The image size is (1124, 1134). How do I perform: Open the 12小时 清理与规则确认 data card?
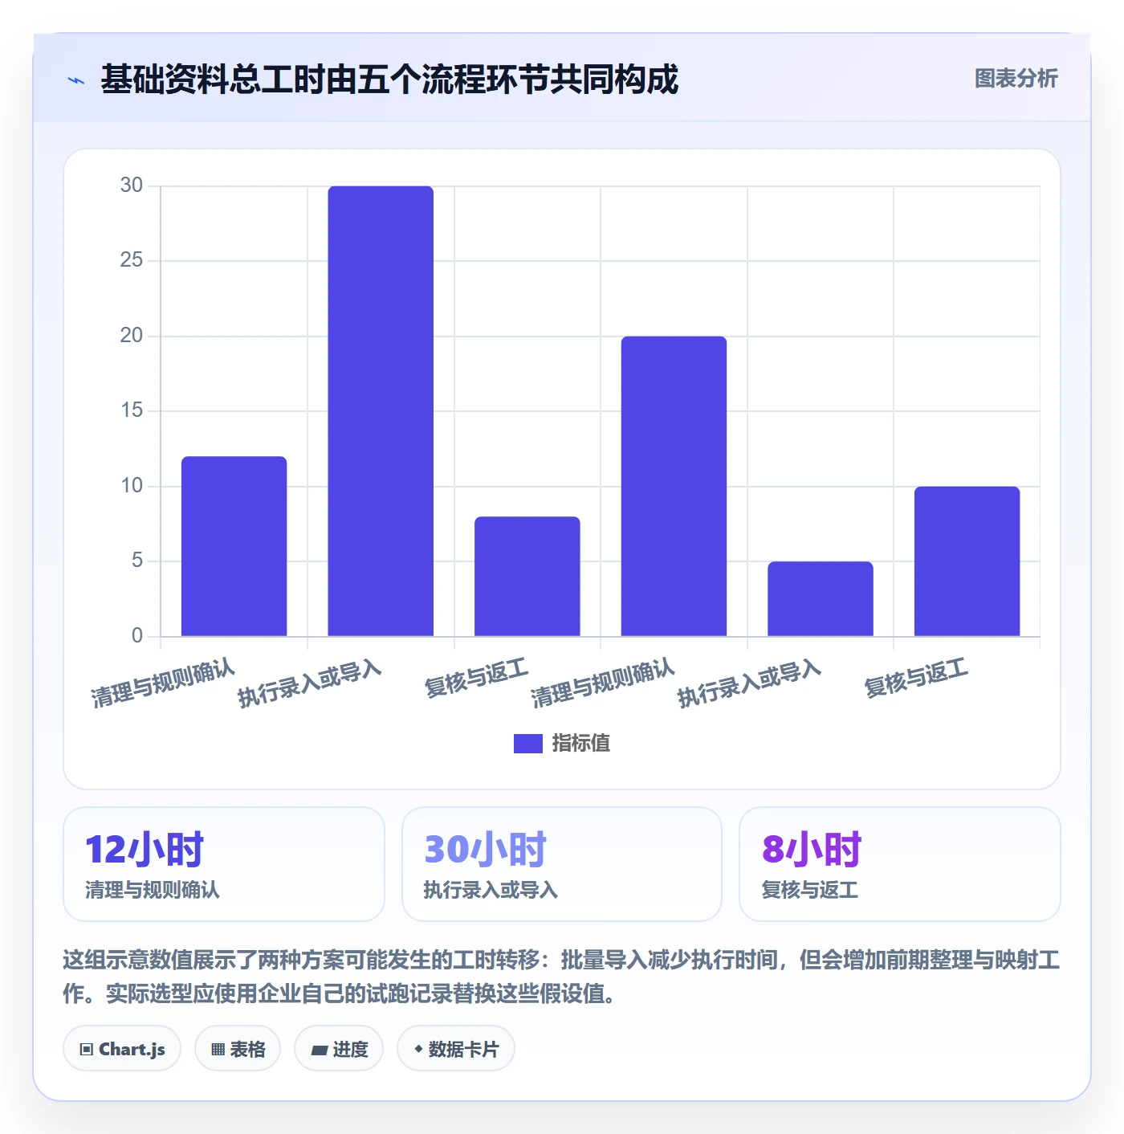click(224, 864)
